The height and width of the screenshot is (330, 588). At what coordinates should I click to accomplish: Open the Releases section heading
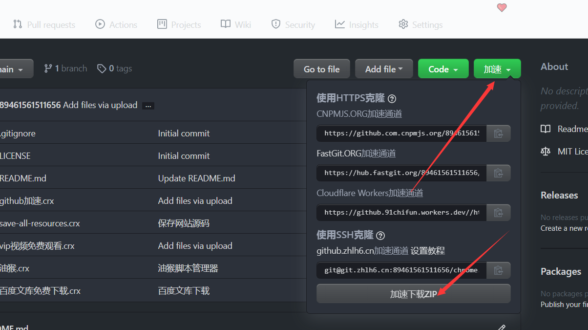(x=559, y=195)
